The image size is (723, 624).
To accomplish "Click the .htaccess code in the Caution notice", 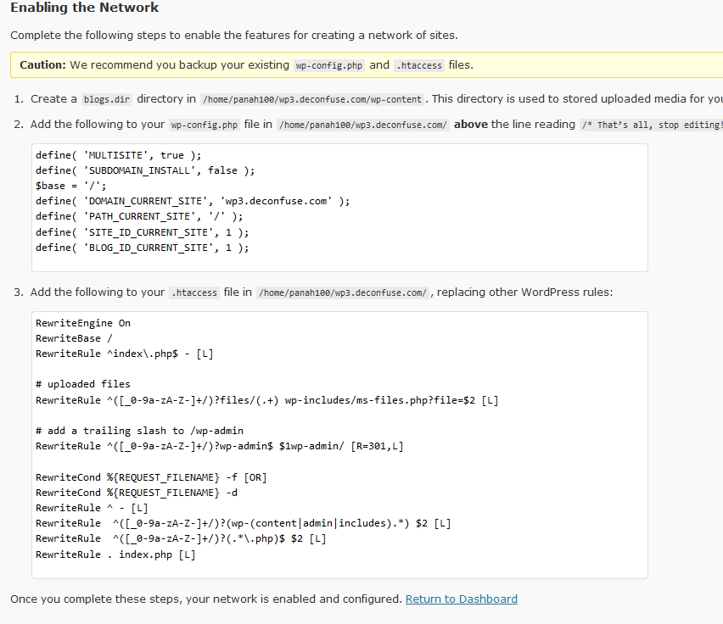I will click(x=419, y=65).
